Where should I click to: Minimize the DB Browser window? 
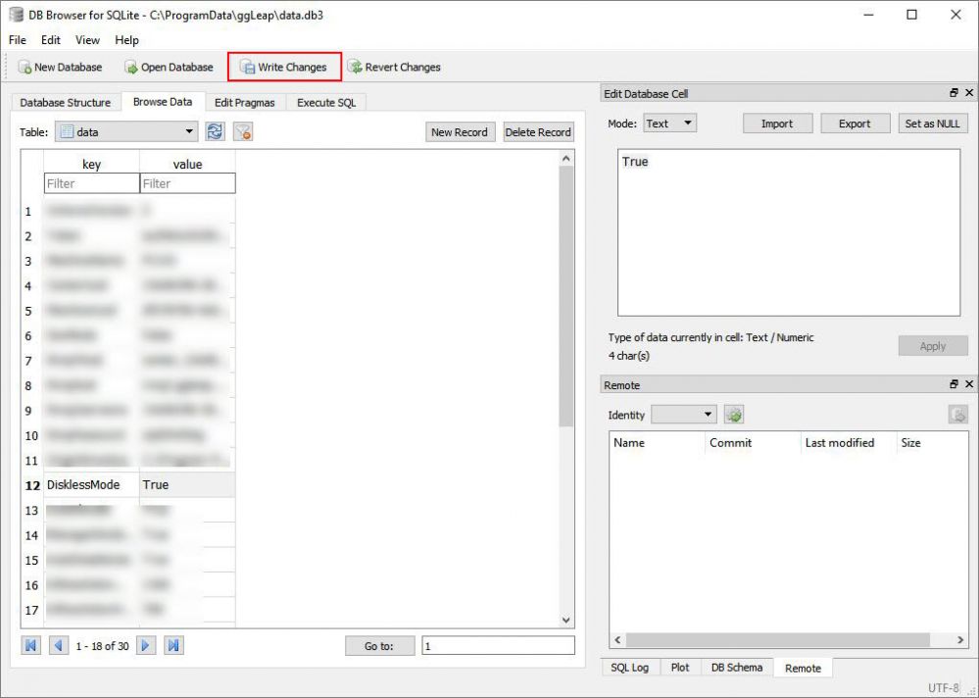[868, 15]
